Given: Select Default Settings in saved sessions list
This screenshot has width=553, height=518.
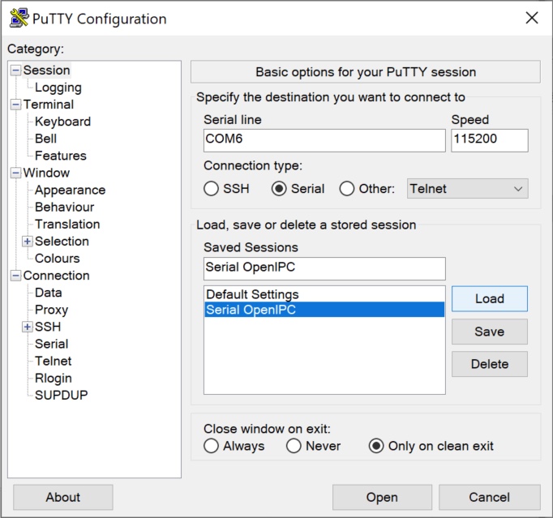Looking at the screenshot, I should coord(252,294).
